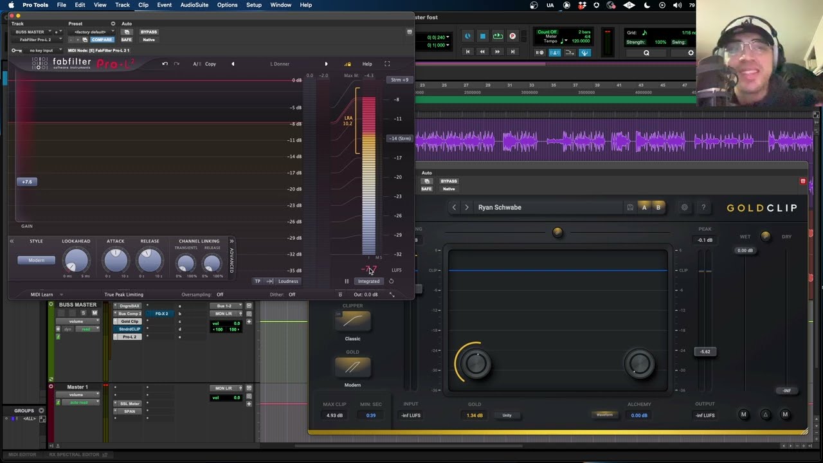Select the Modern limiting style button
This screenshot has width=823, height=463.
click(x=36, y=260)
